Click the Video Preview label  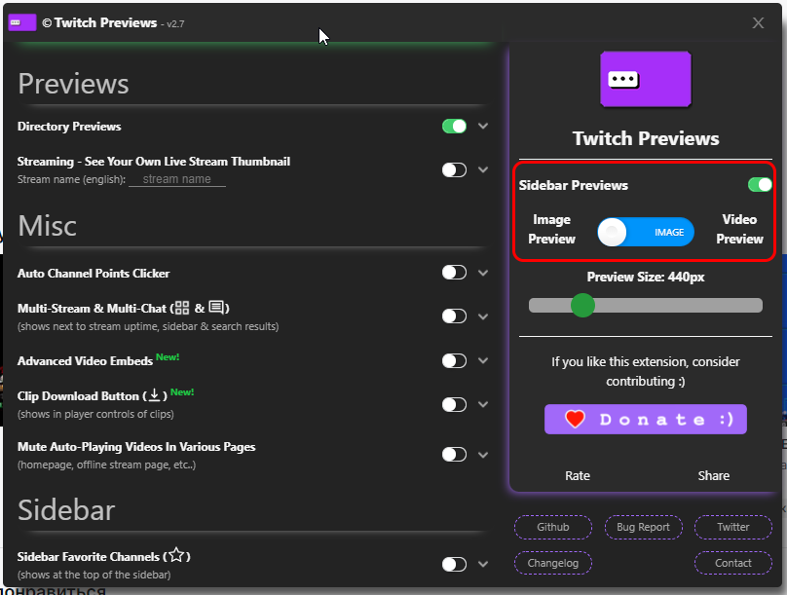pyautogui.click(x=739, y=229)
